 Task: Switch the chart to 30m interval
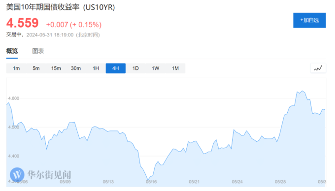[x=76, y=68]
